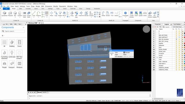Select the Connect tool
Image resolution: width=185 pixels, height=104 pixels.
pos(91,14)
